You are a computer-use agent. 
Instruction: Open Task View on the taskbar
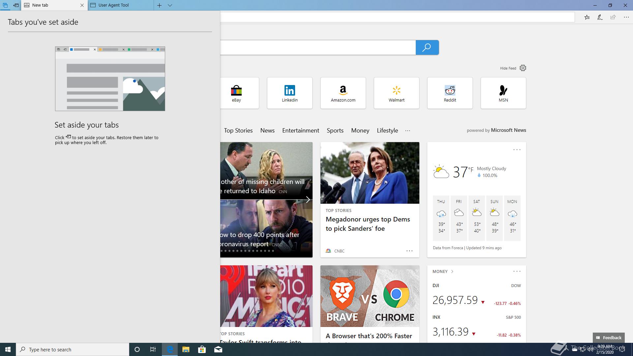pos(153,349)
